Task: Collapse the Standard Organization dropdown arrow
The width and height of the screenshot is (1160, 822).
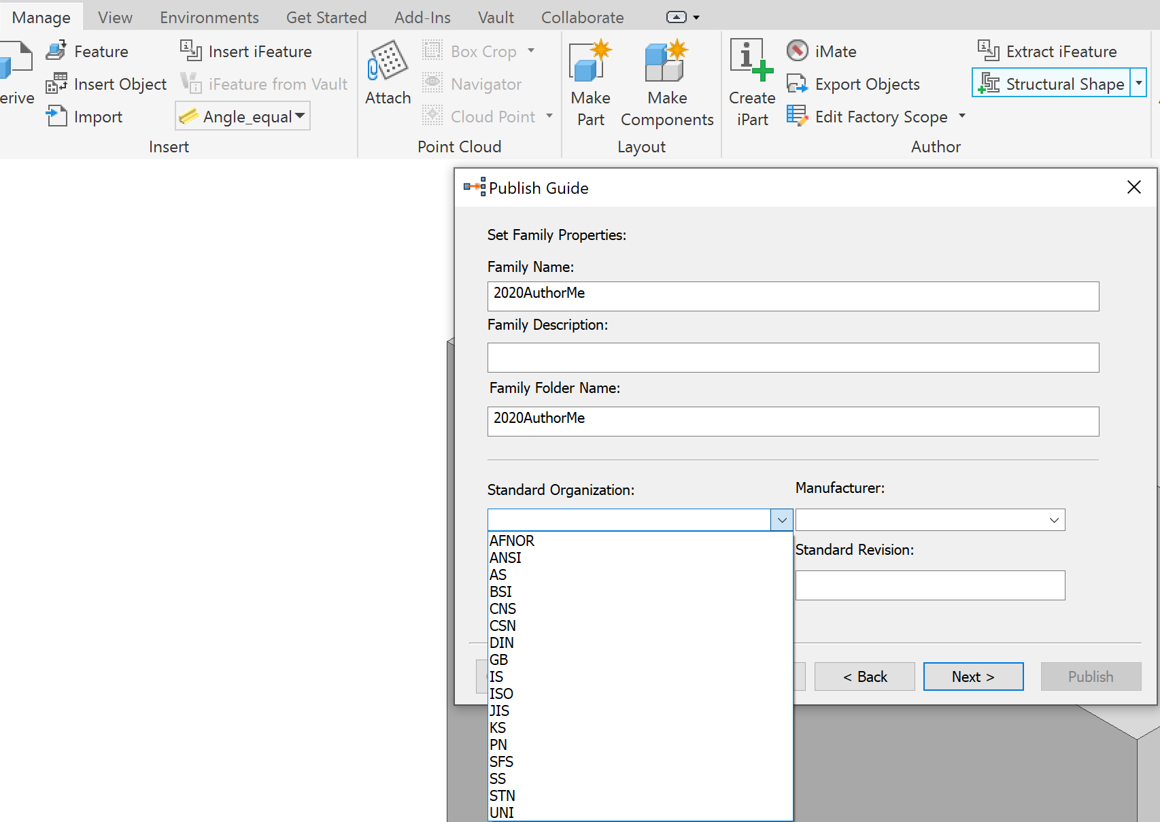Action: pyautogui.click(x=782, y=520)
